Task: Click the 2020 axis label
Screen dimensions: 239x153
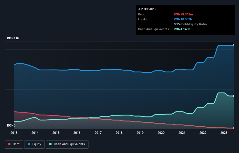Action: coord(161,133)
